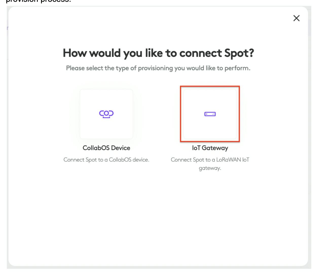The image size is (329, 274).
Task: Click the "CollabOS Device" option label
Action: click(x=106, y=148)
